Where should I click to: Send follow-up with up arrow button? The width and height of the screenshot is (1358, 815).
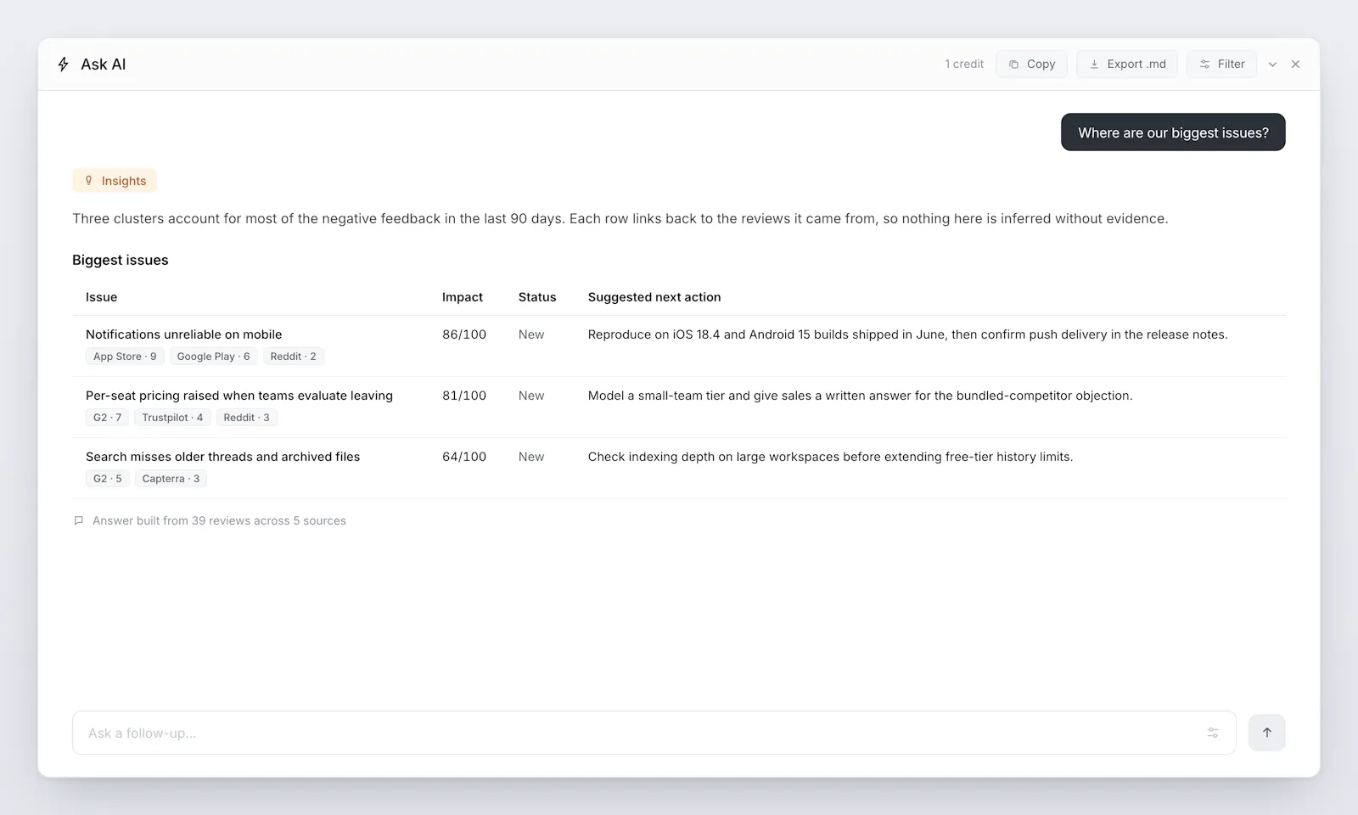coord(1266,733)
